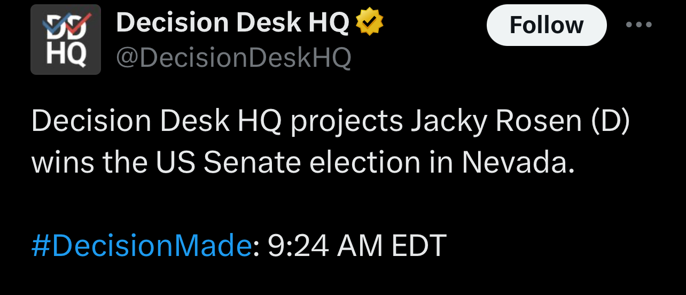Click the gold verified badge
Image resolution: width=686 pixels, height=295 pixels.
coord(370,23)
